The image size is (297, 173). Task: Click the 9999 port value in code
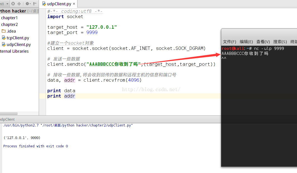pos(92,32)
